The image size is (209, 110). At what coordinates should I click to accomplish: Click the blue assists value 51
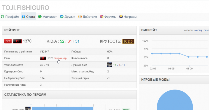click(x=77, y=41)
